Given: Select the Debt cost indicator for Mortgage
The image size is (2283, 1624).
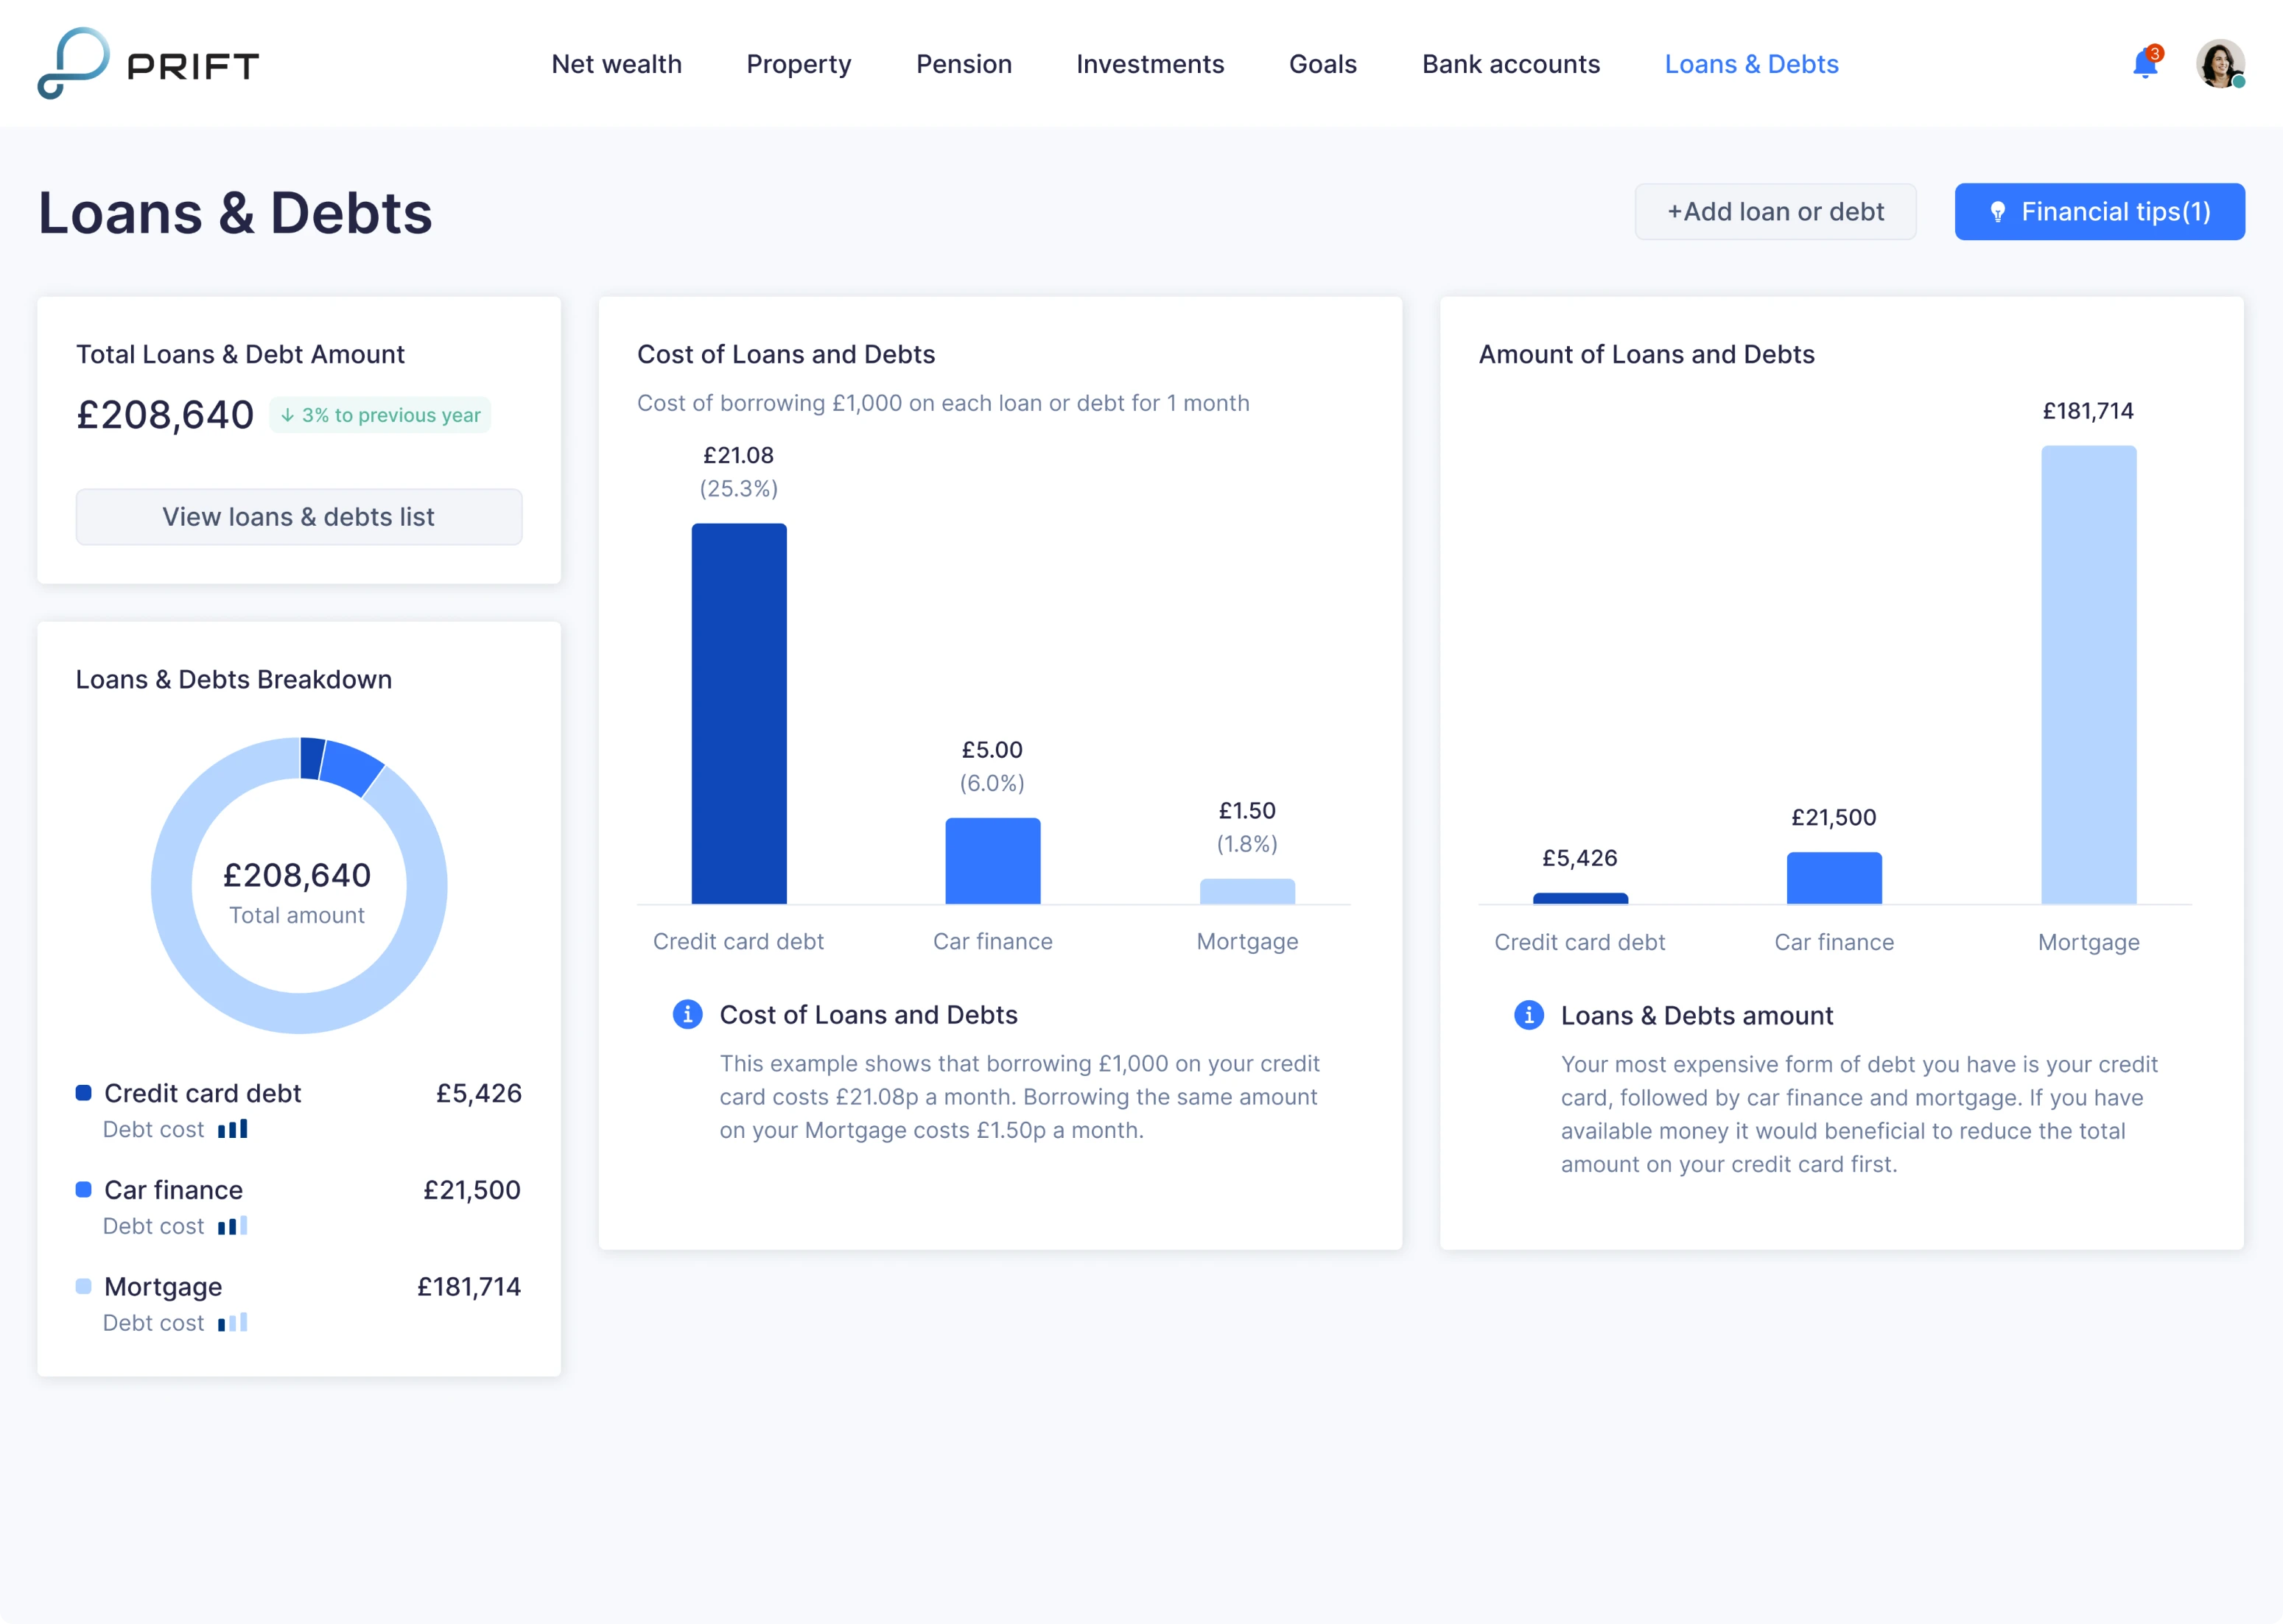Looking at the screenshot, I should [x=233, y=1322].
